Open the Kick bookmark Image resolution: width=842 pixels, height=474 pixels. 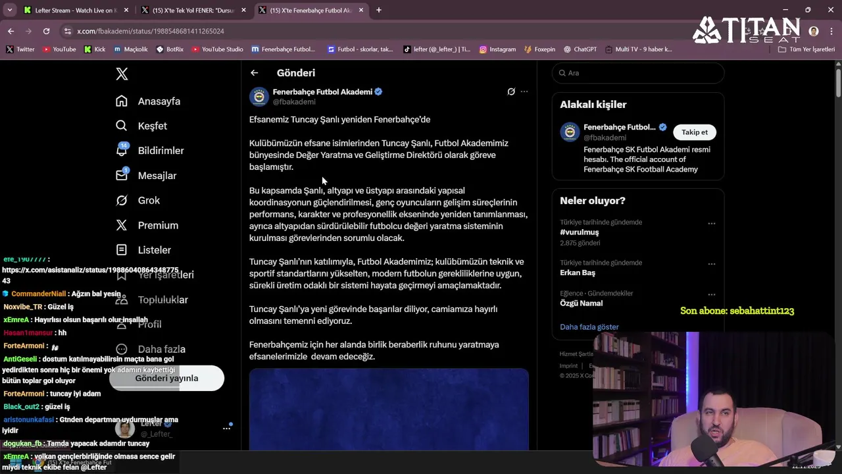click(94, 49)
